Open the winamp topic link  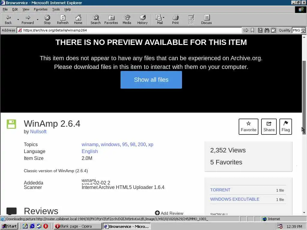[x=90, y=145]
